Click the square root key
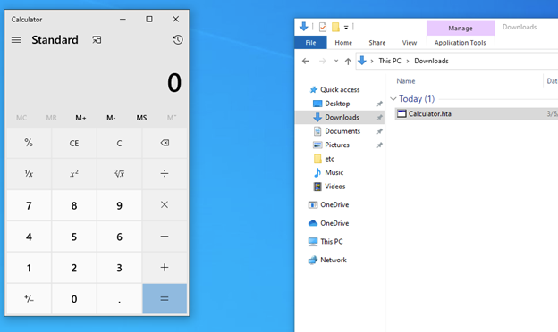This screenshot has width=558, height=332. coord(119,174)
